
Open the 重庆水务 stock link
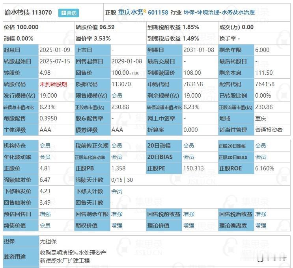(131, 12)
